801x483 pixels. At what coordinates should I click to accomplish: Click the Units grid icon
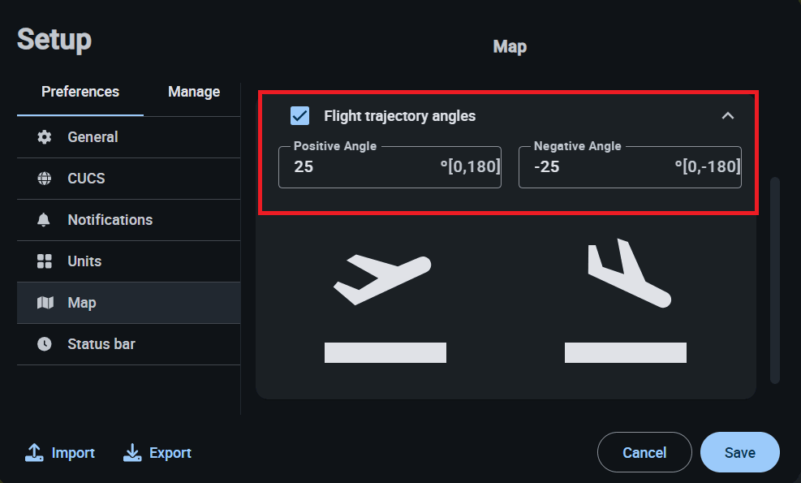[x=45, y=261]
